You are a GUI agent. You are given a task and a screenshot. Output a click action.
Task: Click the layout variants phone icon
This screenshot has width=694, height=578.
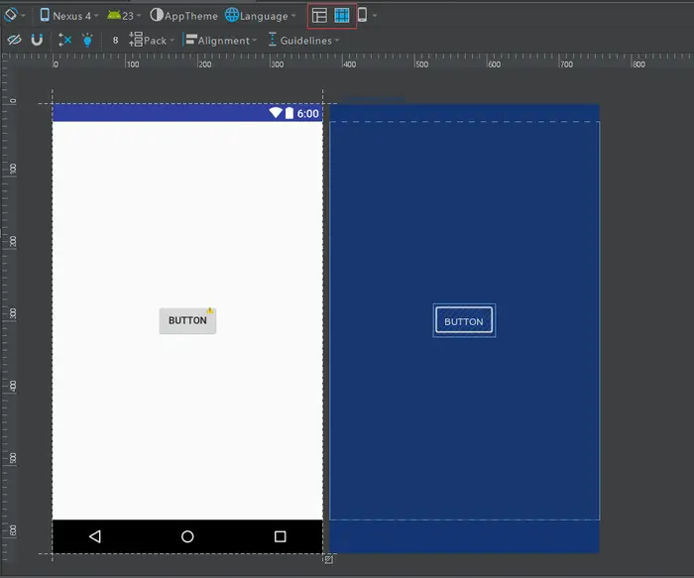(x=364, y=16)
